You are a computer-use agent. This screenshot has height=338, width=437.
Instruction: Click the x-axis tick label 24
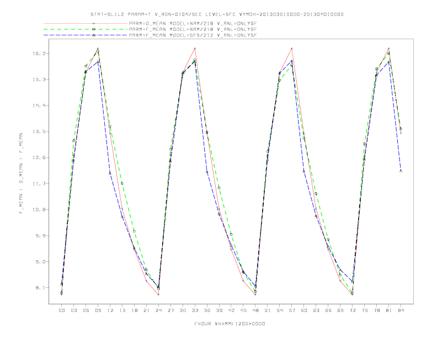tap(158, 310)
